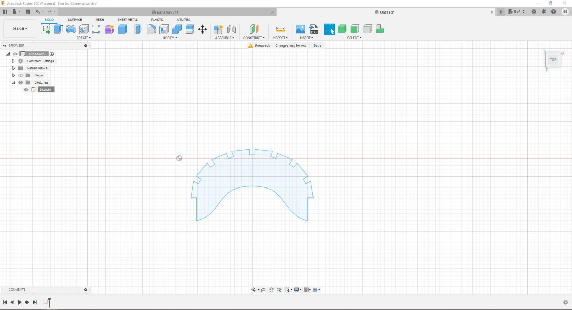Toggle Comments panel pin dot

(85, 290)
